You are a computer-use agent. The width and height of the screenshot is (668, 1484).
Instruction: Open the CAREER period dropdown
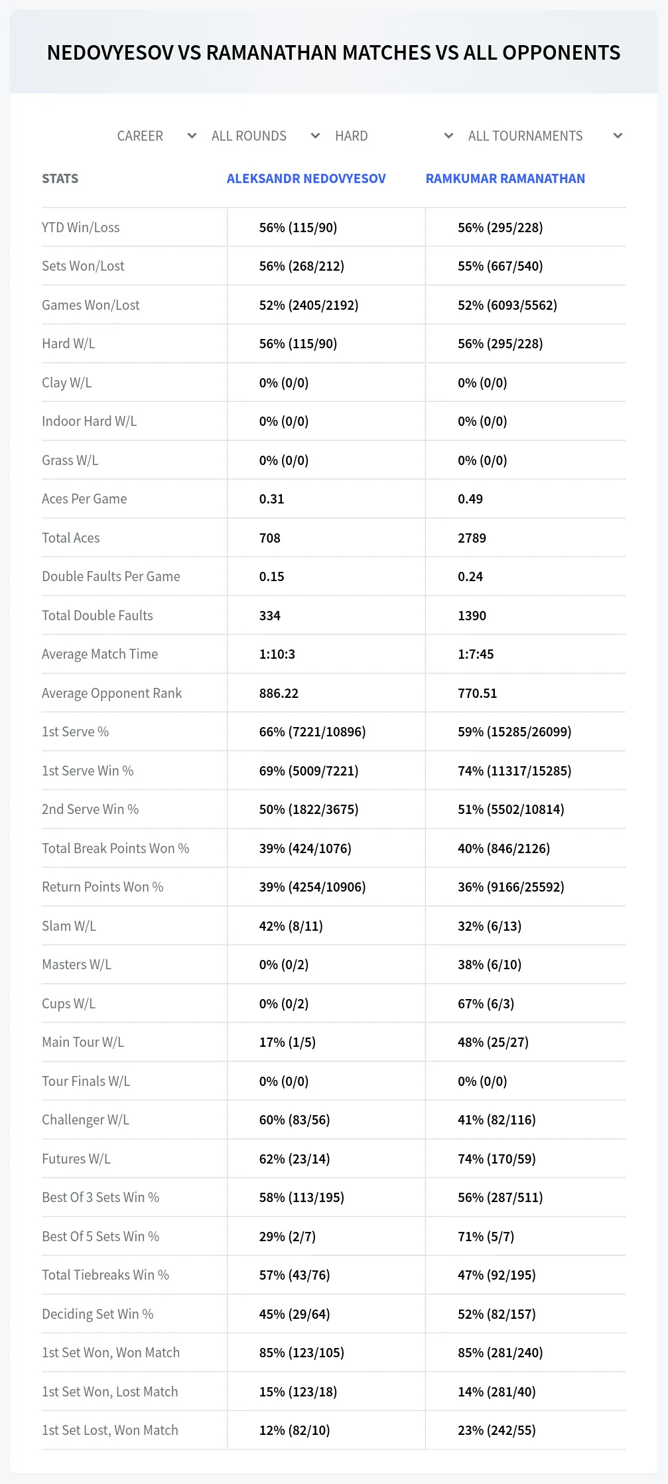tap(156, 136)
